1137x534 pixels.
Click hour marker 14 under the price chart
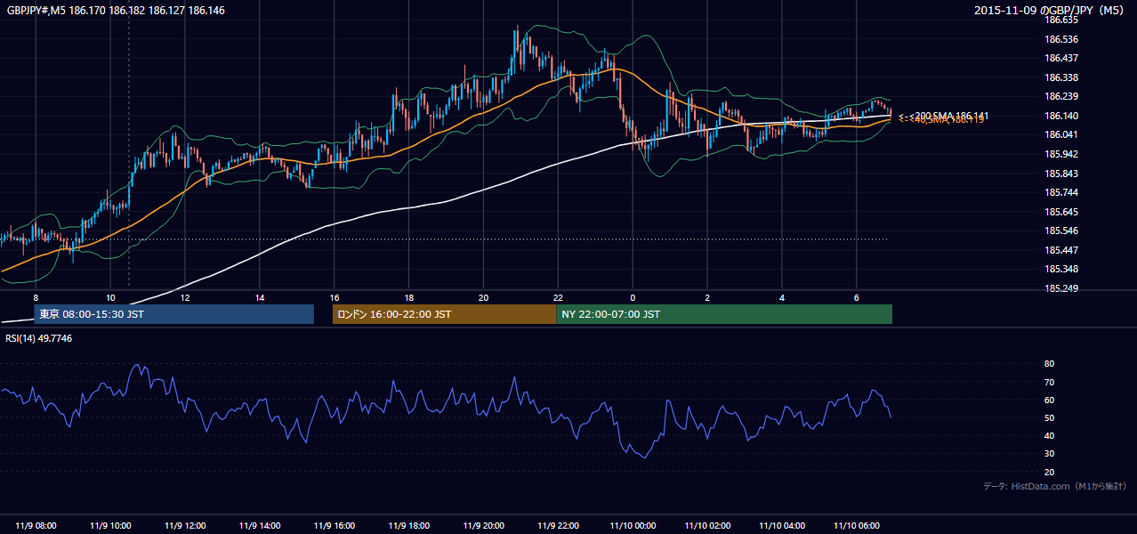click(260, 297)
